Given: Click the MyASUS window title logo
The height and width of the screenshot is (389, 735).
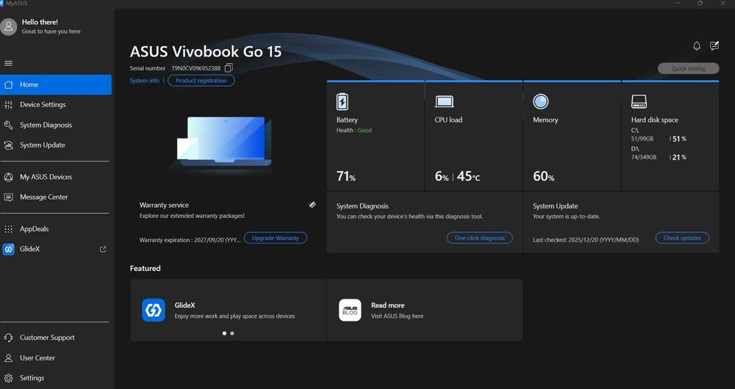Looking at the screenshot, I should 2,3.
